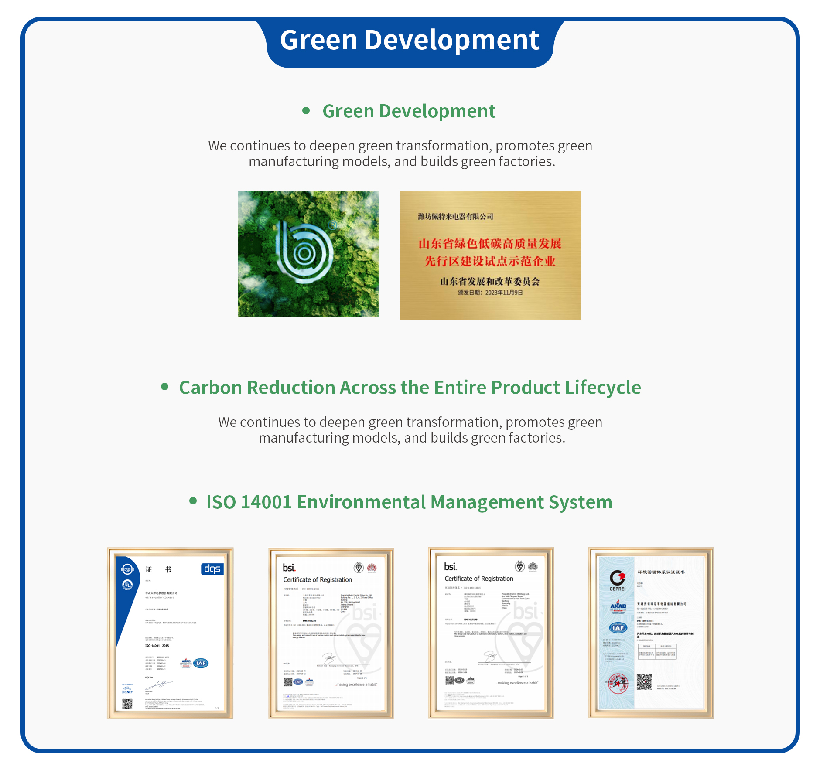This screenshot has height=773, width=820.
Task: Click the QR code on the DQS certificate
Action: click(127, 704)
